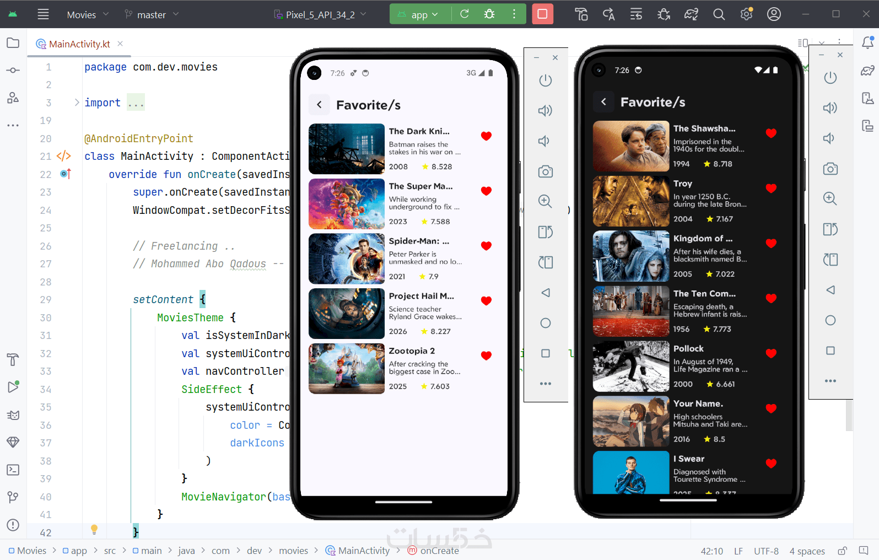This screenshot has height=560, width=879.
Task: Click zoom icon on dark emulator toolbar
Action: pyautogui.click(x=831, y=199)
